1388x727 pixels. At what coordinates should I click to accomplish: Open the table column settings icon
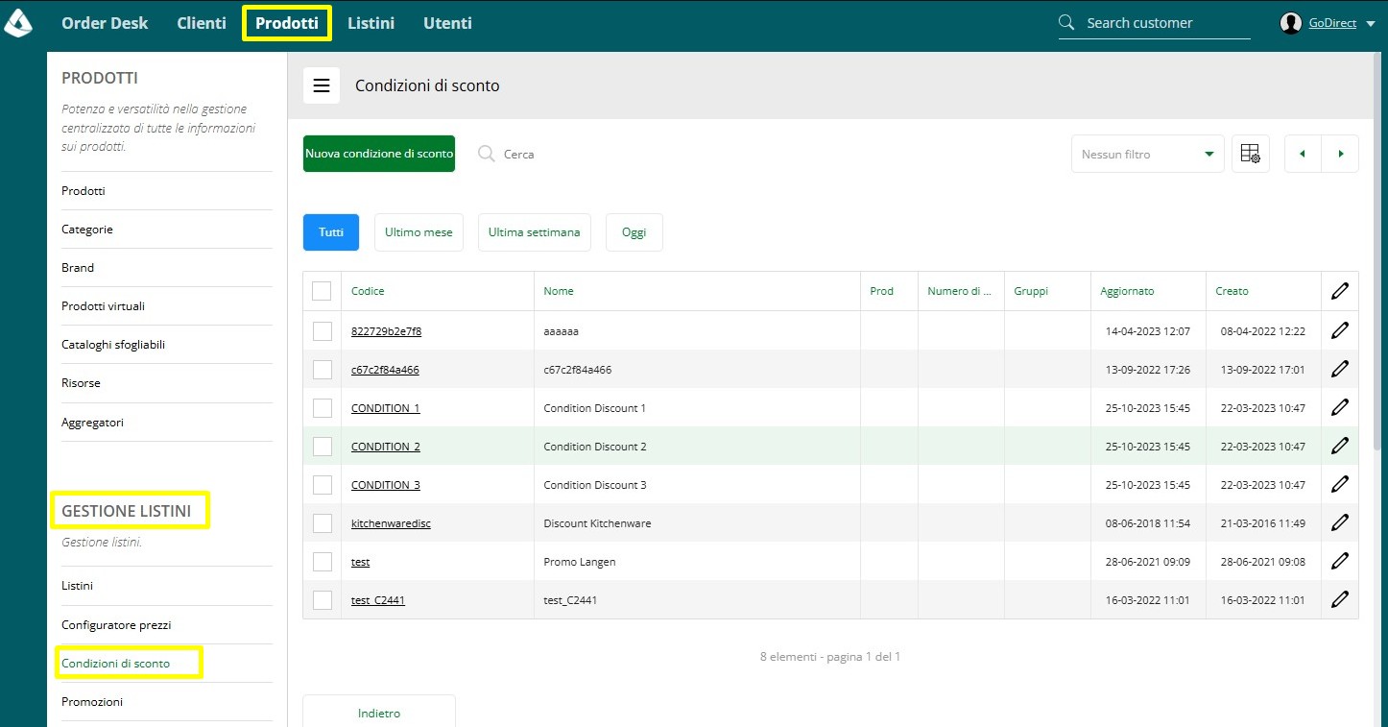click(1250, 154)
